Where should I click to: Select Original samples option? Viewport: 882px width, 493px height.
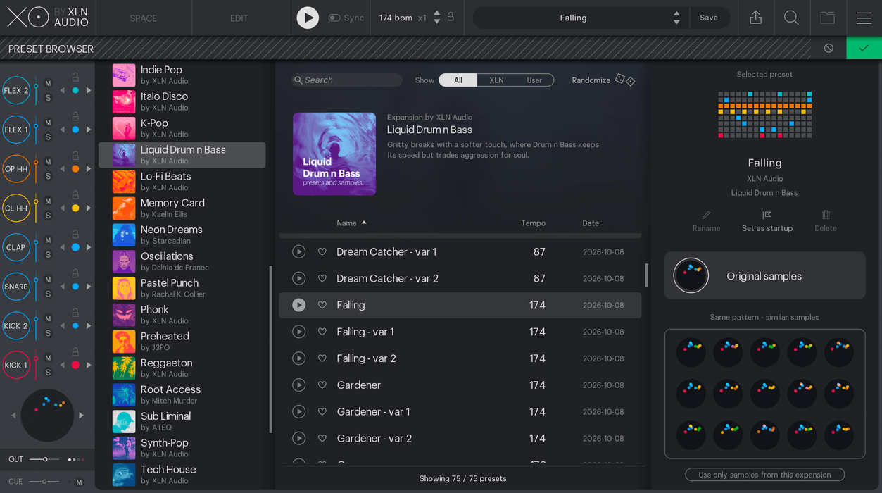point(765,275)
